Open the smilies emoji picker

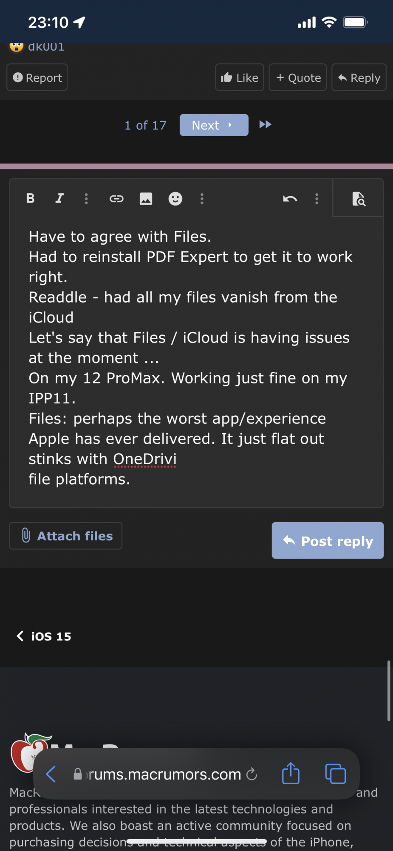coord(175,199)
